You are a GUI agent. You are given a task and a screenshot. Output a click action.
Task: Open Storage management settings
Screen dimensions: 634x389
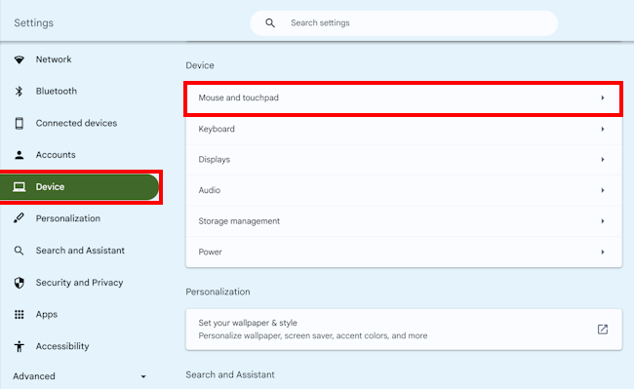404,221
